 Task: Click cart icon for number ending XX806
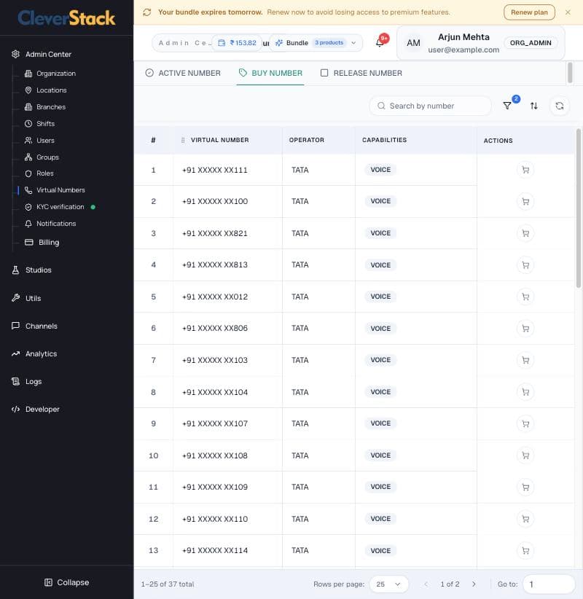[x=525, y=328]
